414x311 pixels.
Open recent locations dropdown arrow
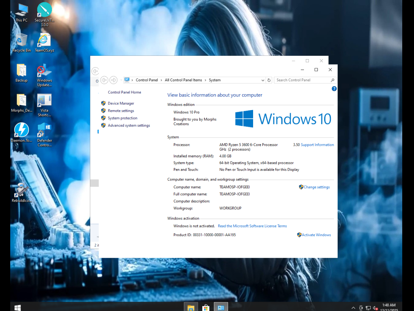tap(121, 80)
